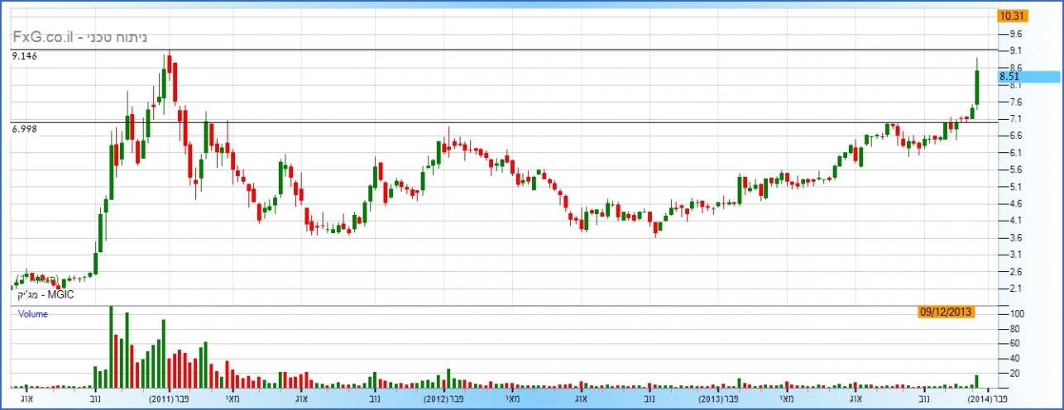Click the orange 09/12/2013 date label
Screen dimensions: 1064x410
coord(945,312)
